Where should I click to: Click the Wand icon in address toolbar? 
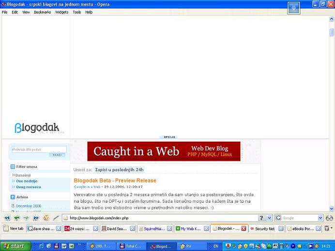tap(56, 218)
